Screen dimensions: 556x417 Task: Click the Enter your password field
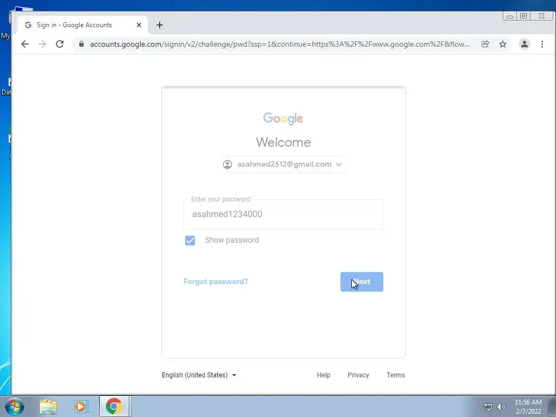click(283, 214)
